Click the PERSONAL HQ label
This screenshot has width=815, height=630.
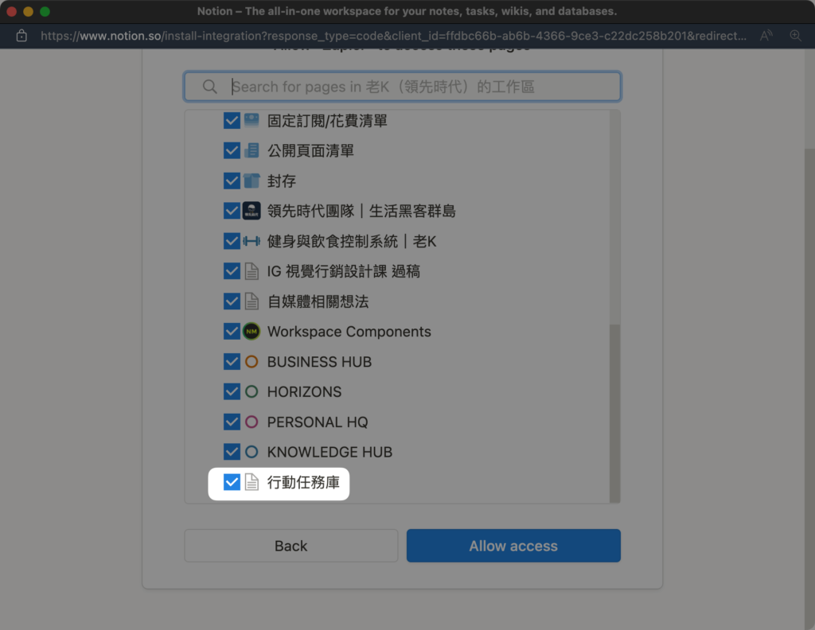pos(318,422)
